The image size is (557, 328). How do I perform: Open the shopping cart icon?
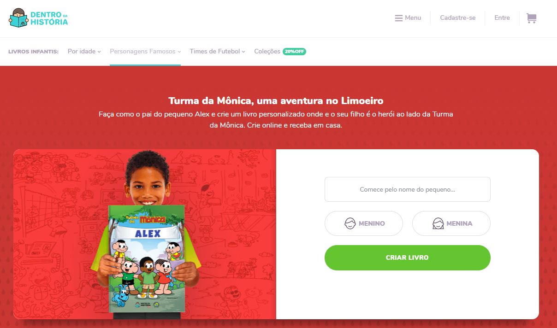(x=531, y=18)
